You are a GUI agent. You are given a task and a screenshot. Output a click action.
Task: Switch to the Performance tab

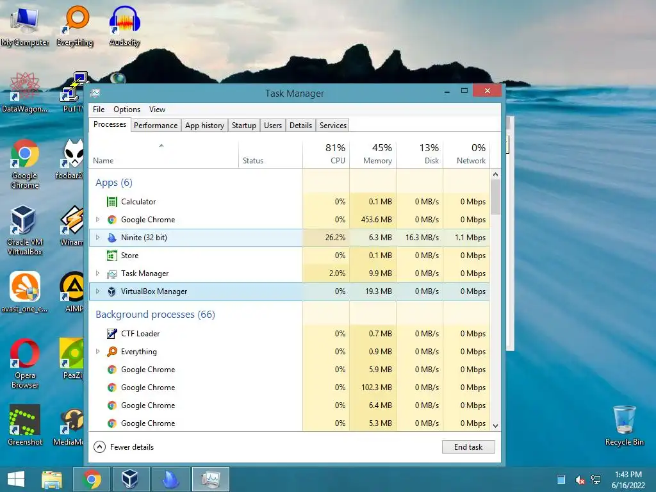point(156,126)
